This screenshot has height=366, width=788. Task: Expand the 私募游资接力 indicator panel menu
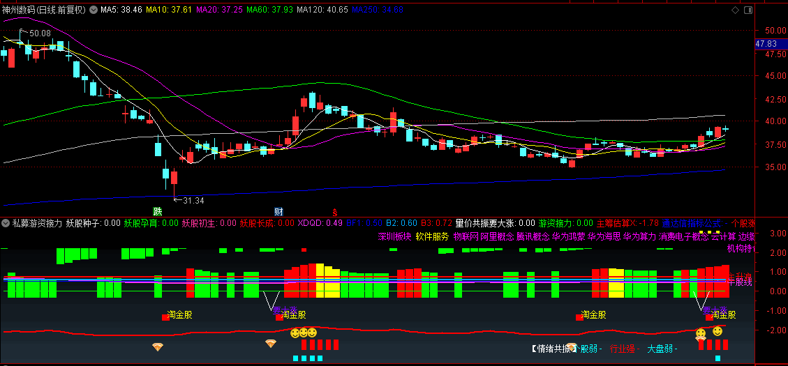pyautogui.click(x=6, y=223)
